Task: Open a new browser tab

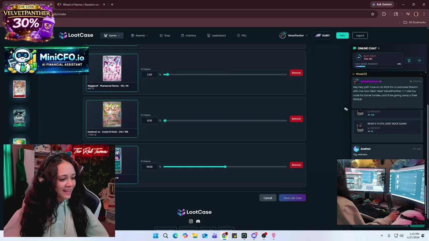Action: [x=112, y=5]
